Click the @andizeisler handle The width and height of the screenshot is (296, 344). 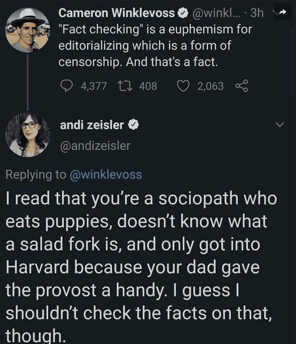coord(95,146)
